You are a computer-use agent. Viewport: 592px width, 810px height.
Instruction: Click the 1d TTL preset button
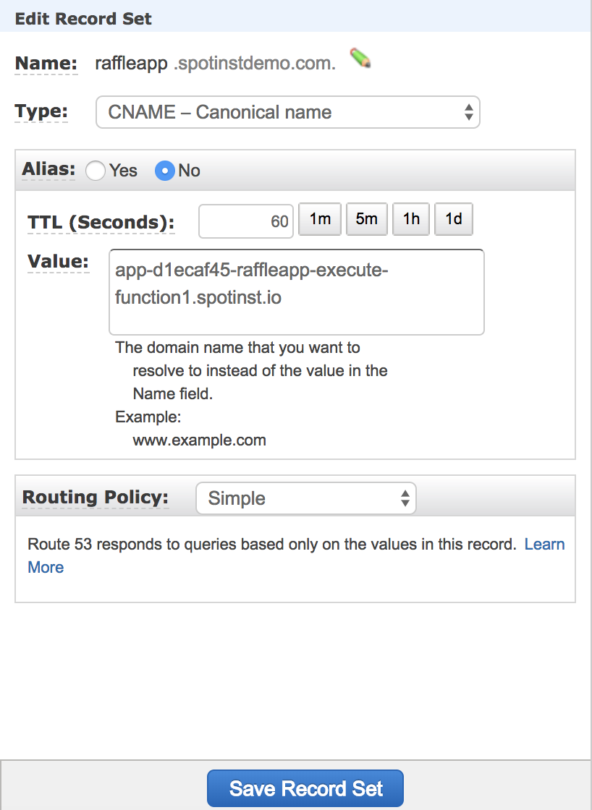pyautogui.click(x=453, y=219)
